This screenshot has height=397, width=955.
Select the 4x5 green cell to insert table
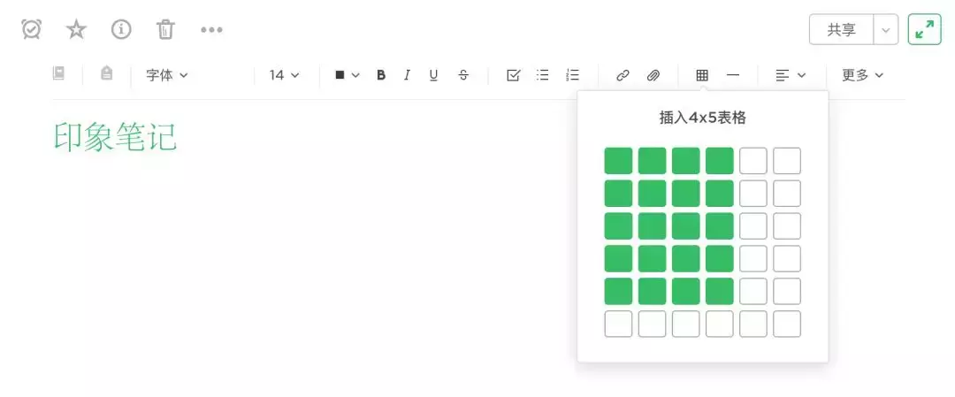tap(719, 291)
